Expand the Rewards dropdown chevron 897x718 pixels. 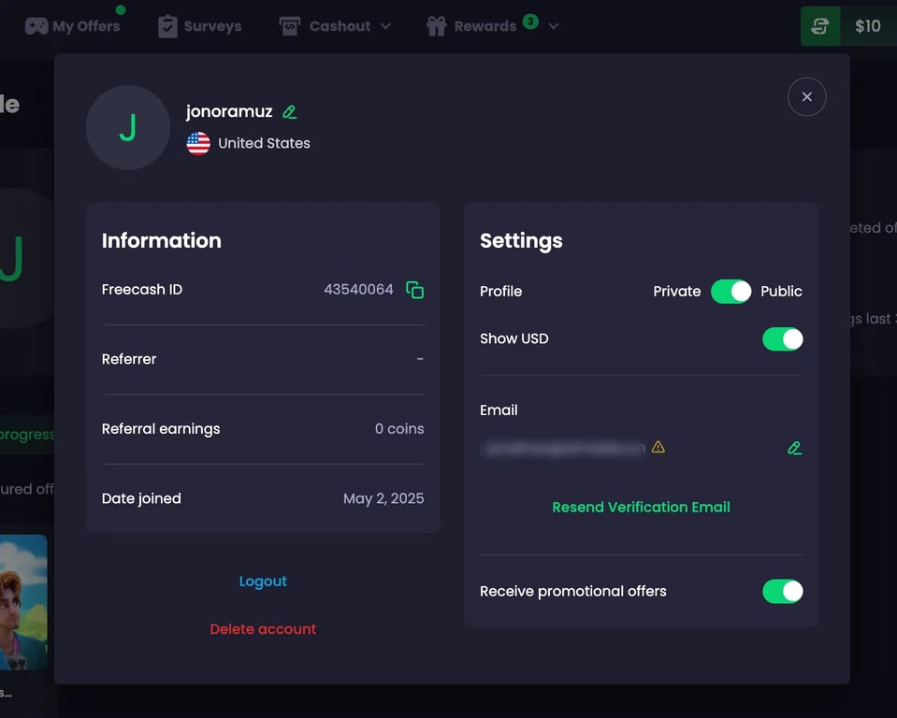[x=553, y=26]
